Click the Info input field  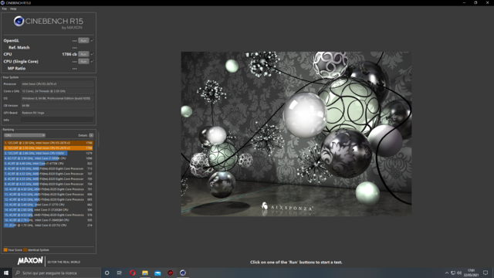pyautogui.click(x=57, y=120)
